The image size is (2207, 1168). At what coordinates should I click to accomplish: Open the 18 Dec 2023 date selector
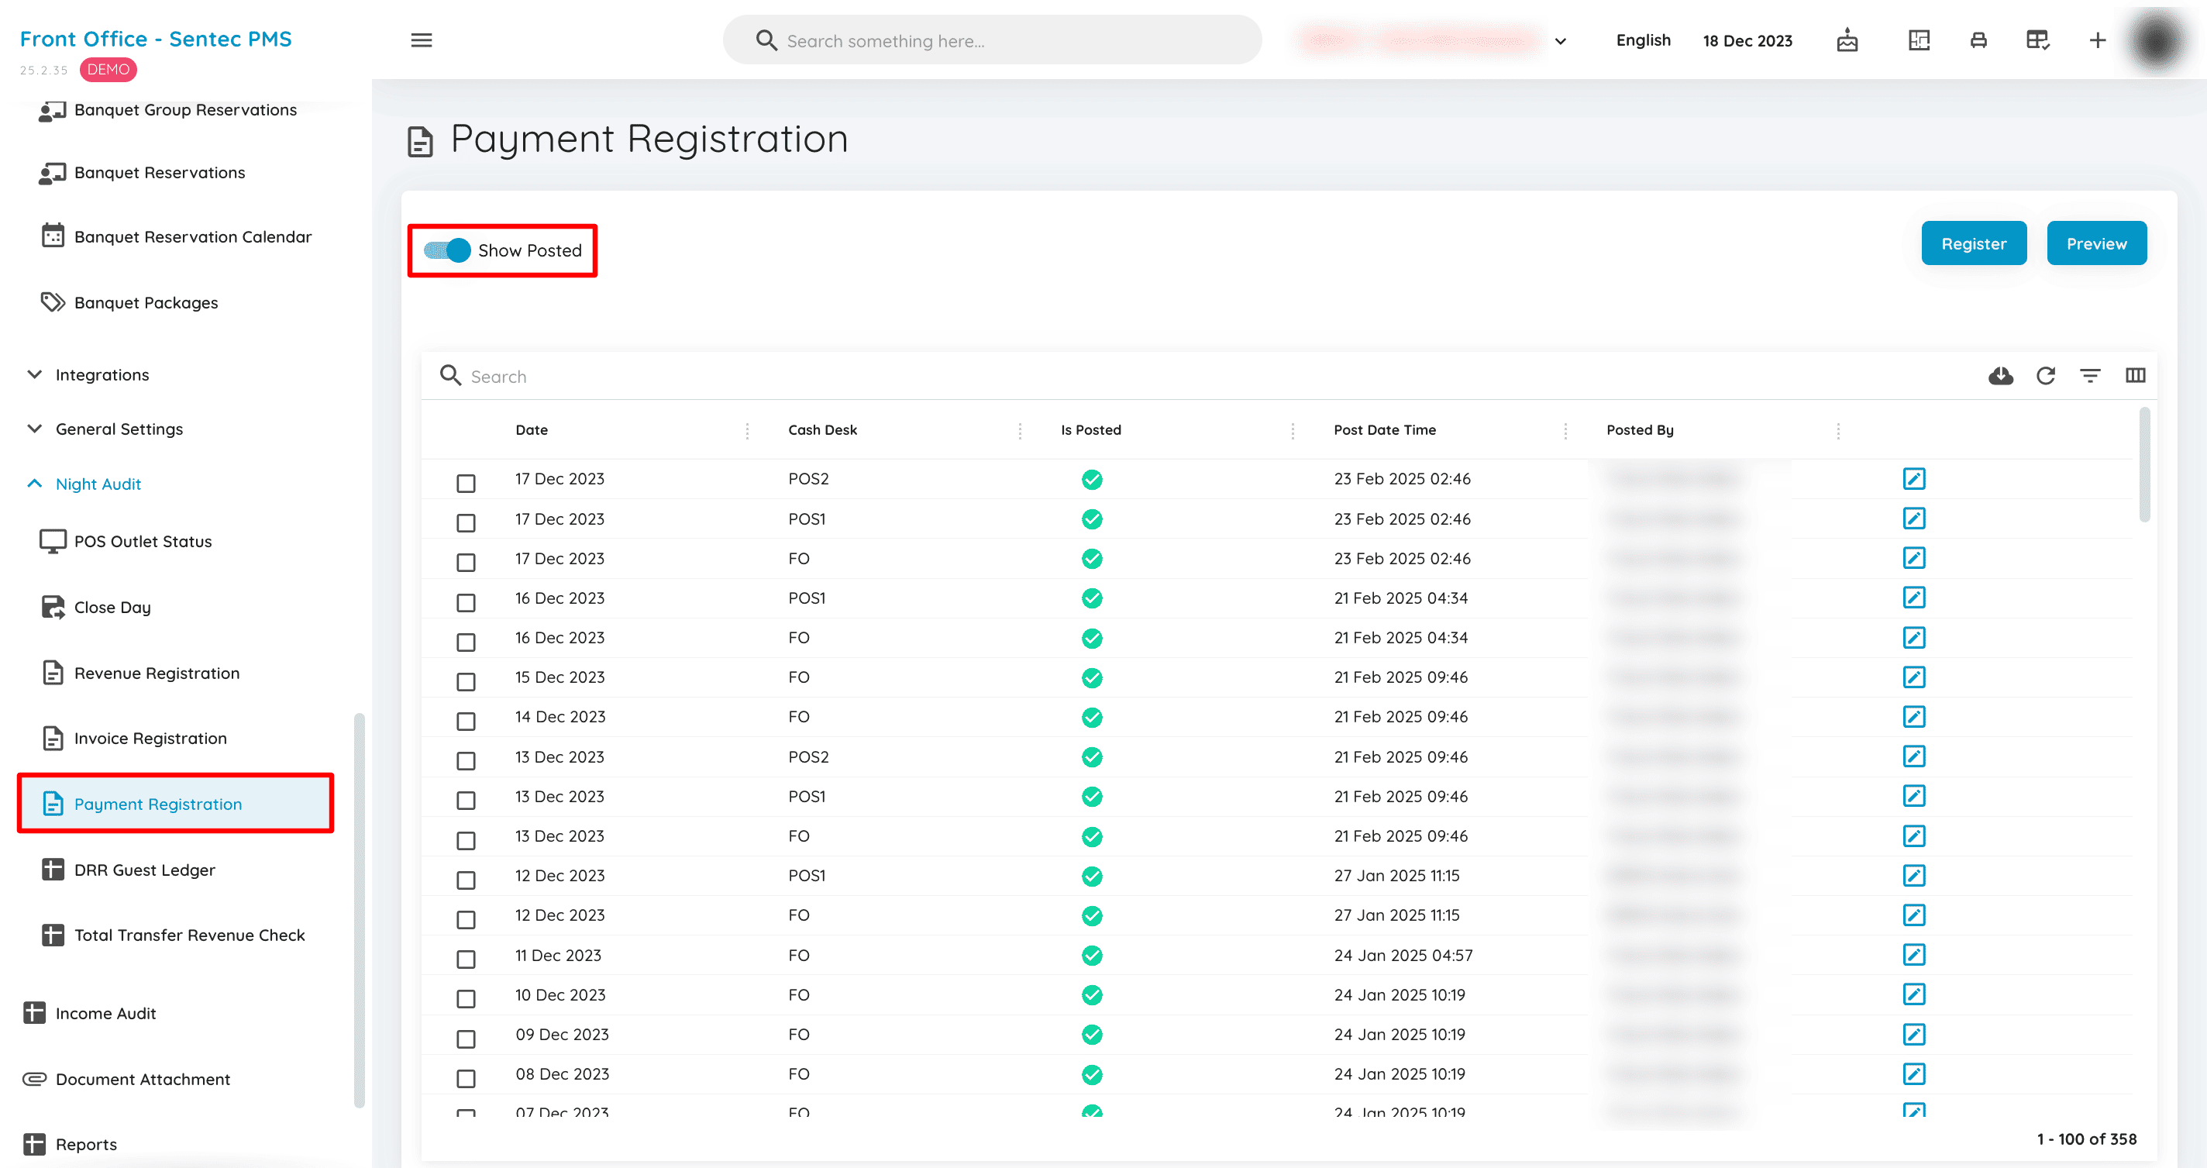(1747, 40)
